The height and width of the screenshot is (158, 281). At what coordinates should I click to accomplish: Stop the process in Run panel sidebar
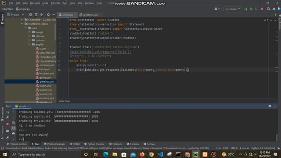(7, 124)
